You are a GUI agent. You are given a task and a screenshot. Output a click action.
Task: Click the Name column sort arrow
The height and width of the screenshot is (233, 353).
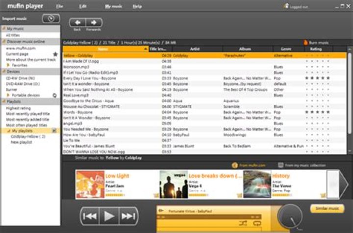(146, 49)
